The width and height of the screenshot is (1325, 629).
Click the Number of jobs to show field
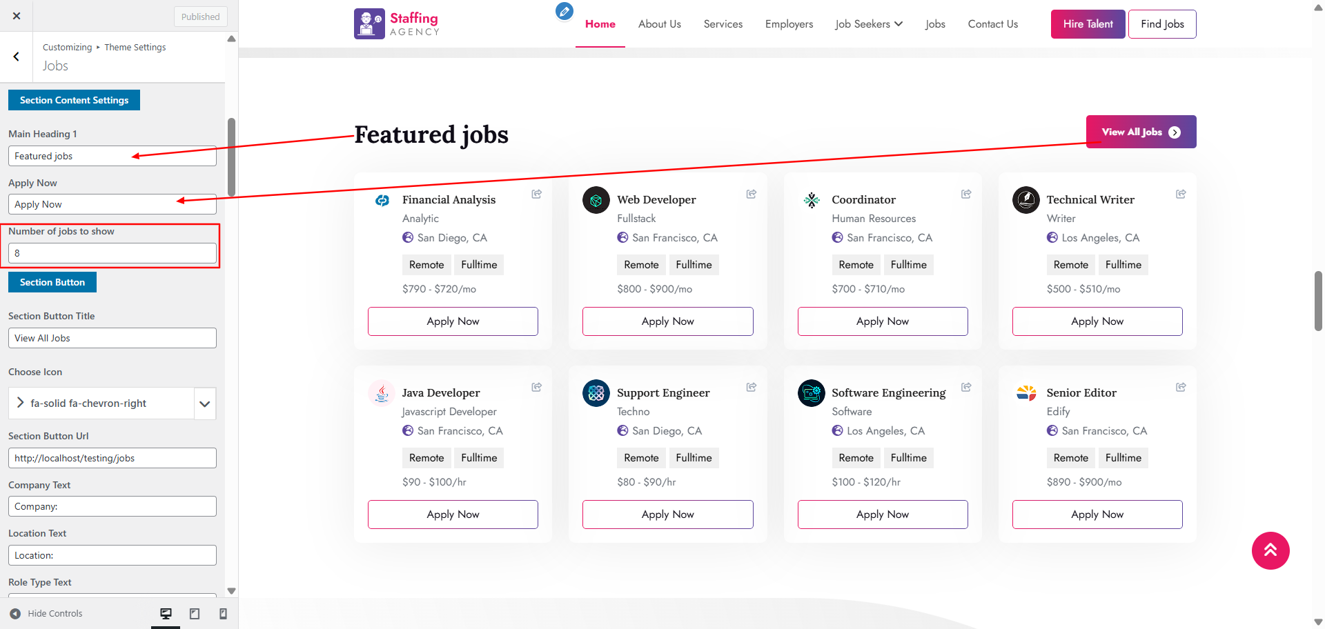[112, 253]
